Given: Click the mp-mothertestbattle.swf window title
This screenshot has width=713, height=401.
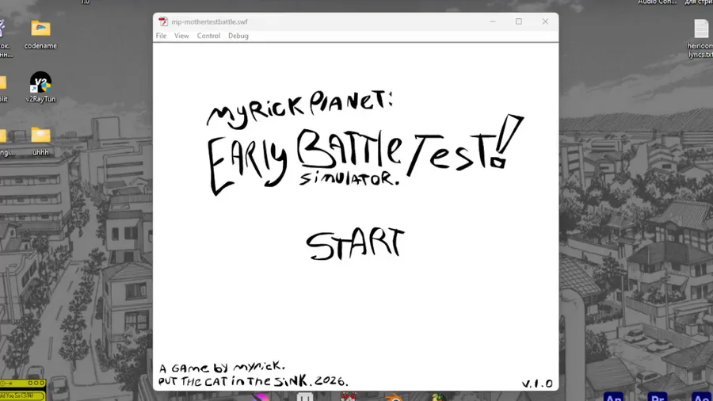Looking at the screenshot, I should [209, 22].
